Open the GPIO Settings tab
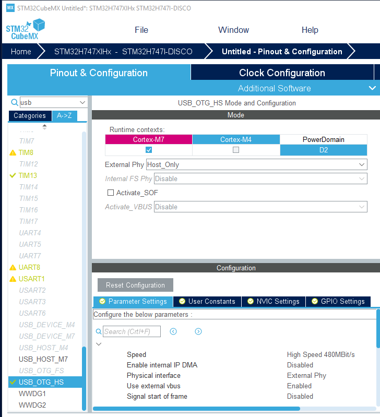The width and height of the screenshot is (380, 417). tap(338, 301)
